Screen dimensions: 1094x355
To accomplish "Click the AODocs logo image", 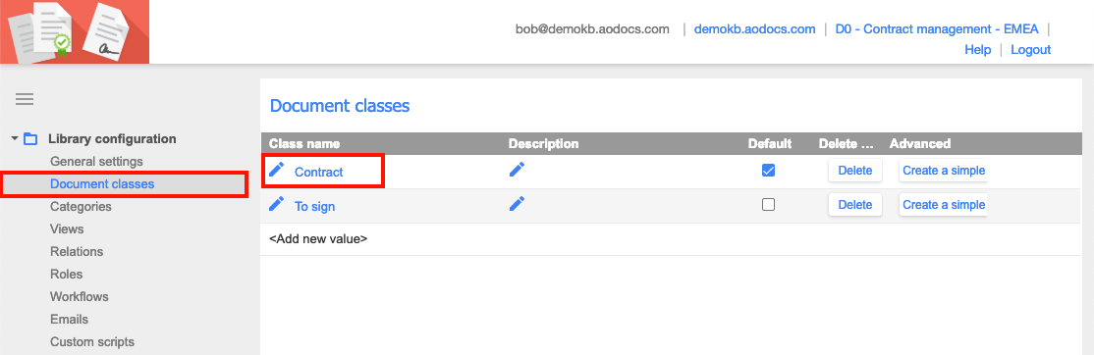I will click(75, 32).
